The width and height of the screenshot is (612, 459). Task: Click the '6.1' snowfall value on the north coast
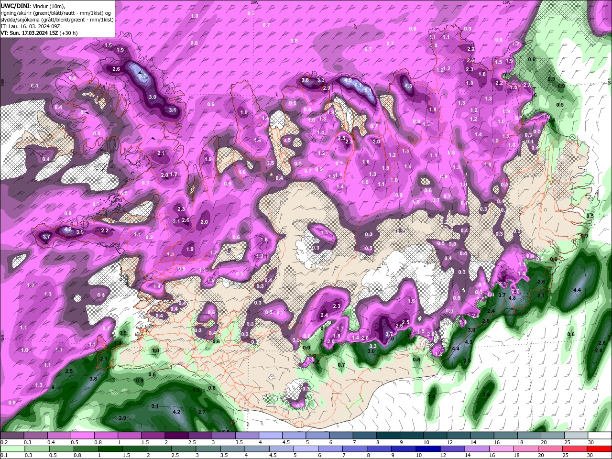point(358,85)
